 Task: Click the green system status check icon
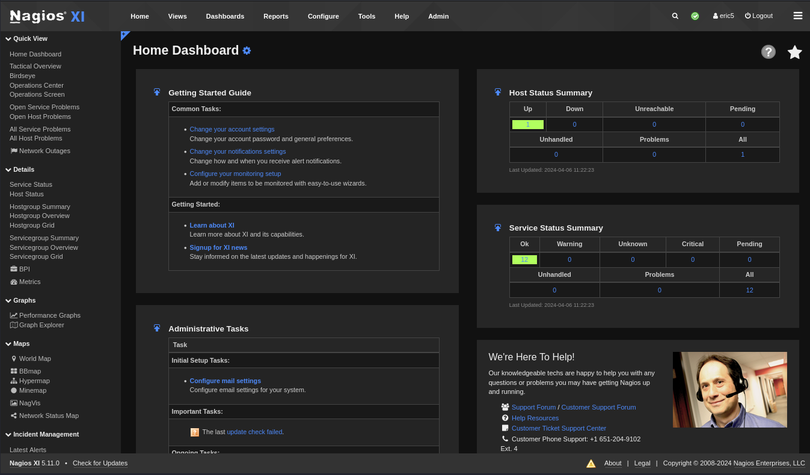(695, 16)
